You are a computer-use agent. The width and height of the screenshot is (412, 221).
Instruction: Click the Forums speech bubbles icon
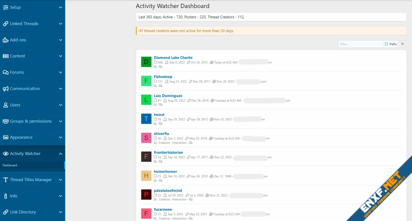pyautogui.click(x=5, y=72)
